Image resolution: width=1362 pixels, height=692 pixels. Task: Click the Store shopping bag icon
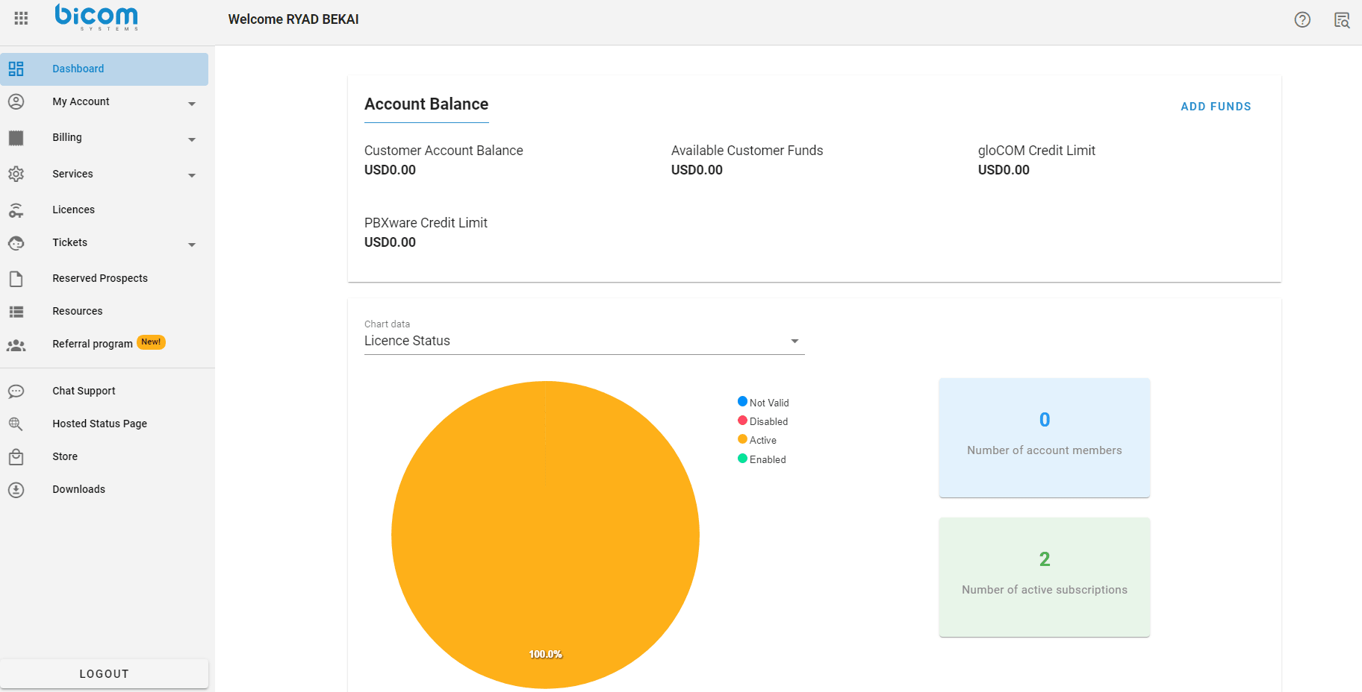pos(16,456)
